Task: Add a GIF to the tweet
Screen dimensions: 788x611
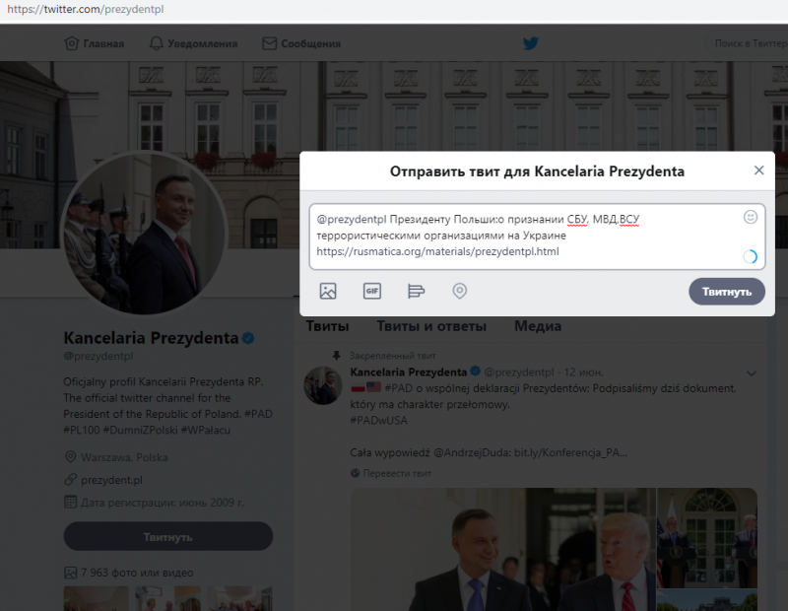Action: pos(372,291)
